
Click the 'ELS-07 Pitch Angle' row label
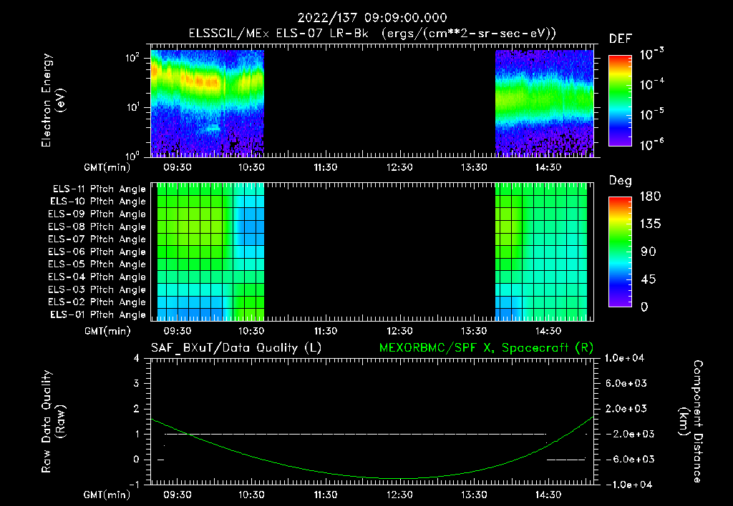(x=97, y=239)
